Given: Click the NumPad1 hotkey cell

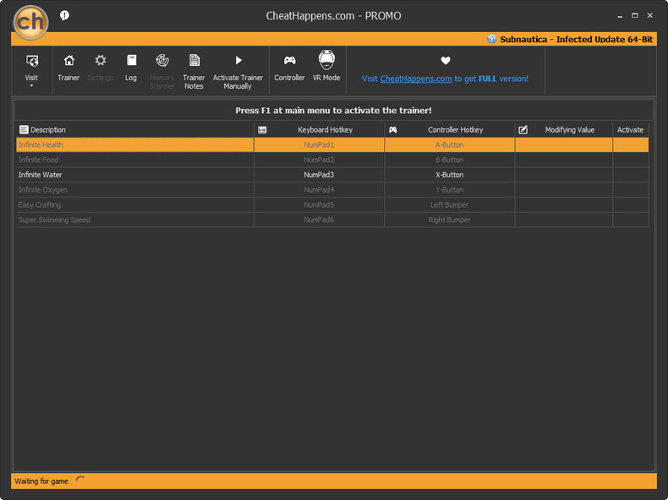Looking at the screenshot, I should (319, 144).
